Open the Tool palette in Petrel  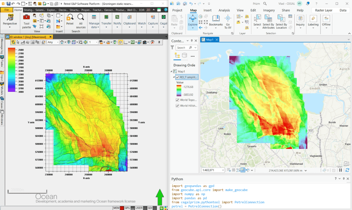(x=27, y=21)
